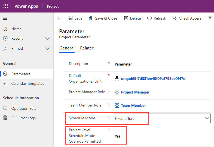This screenshot has width=214, height=147.
Task: Click the General group heading in sidebar
Action: tap(10, 64)
